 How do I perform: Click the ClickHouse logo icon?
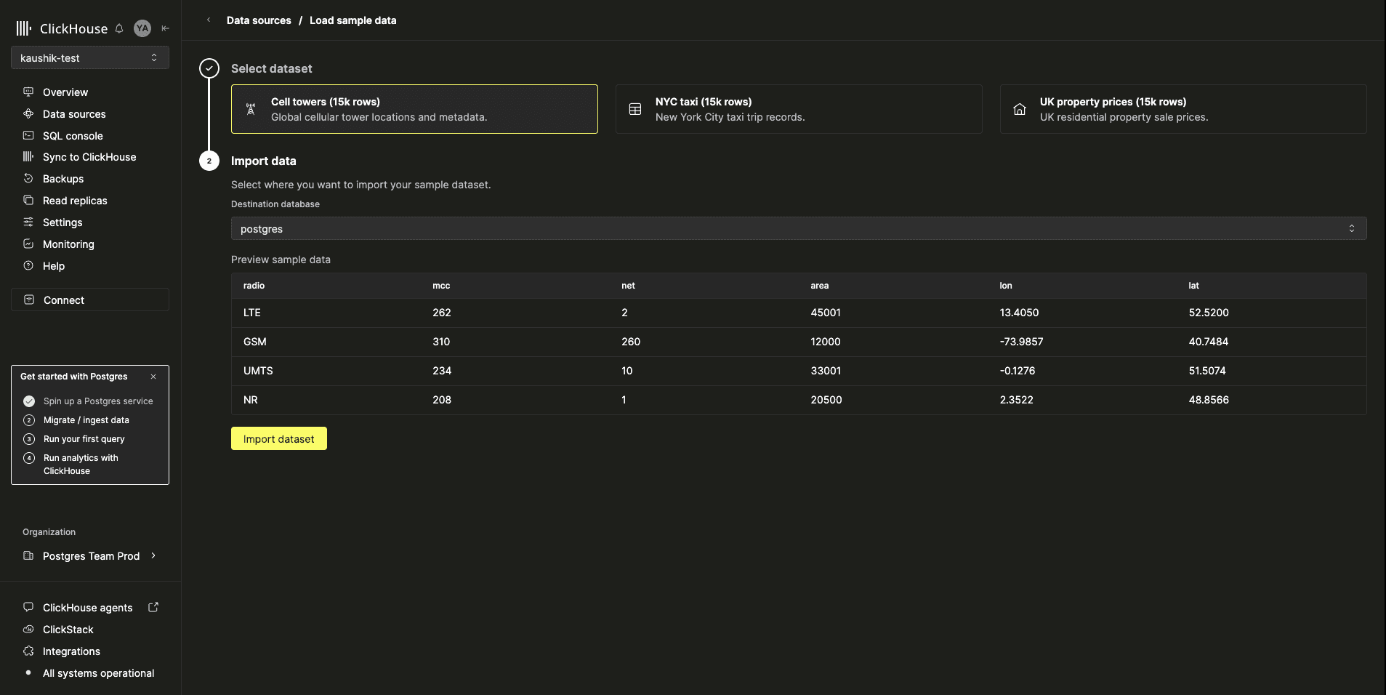[x=24, y=28]
